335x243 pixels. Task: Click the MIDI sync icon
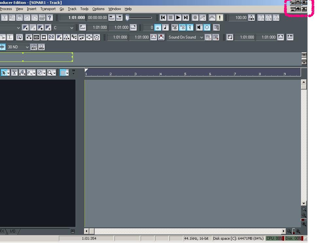(x=42, y=47)
